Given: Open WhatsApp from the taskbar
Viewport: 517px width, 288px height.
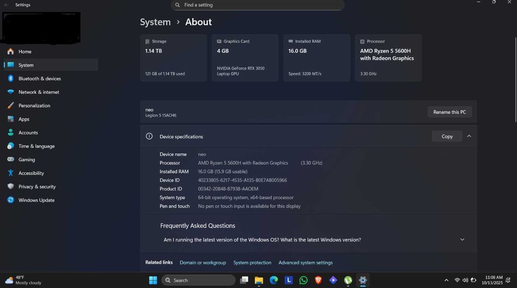Looking at the screenshot, I should tap(303, 280).
